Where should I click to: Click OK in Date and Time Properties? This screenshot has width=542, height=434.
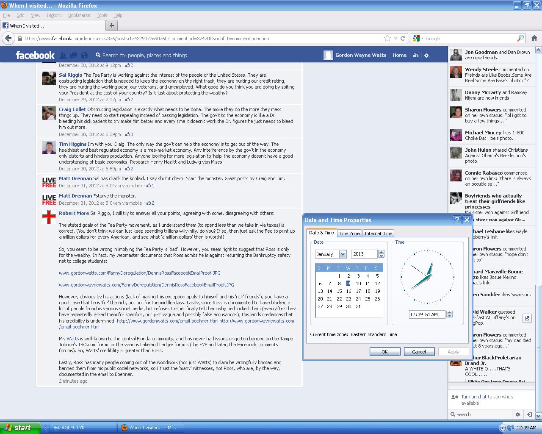coord(384,352)
